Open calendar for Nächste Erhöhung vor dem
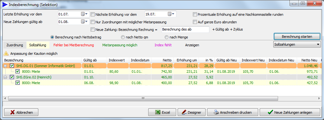324x120 pixels. [x=171, y=14]
